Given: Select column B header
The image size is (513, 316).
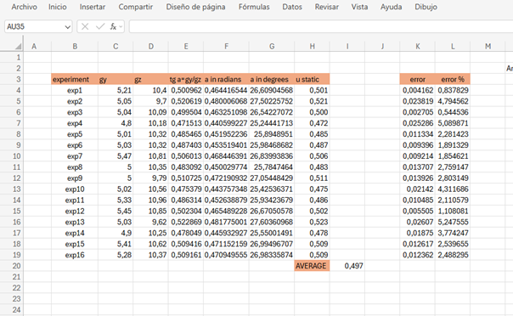Looking at the screenshot, I should coord(75,47).
